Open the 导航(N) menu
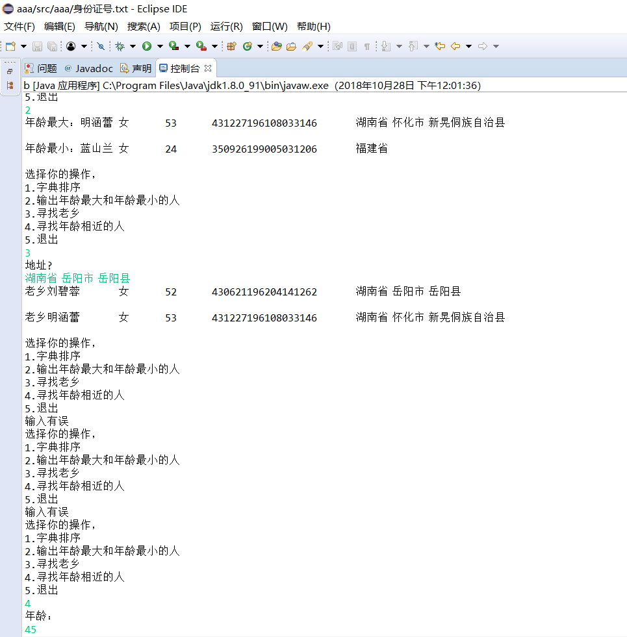 101,27
